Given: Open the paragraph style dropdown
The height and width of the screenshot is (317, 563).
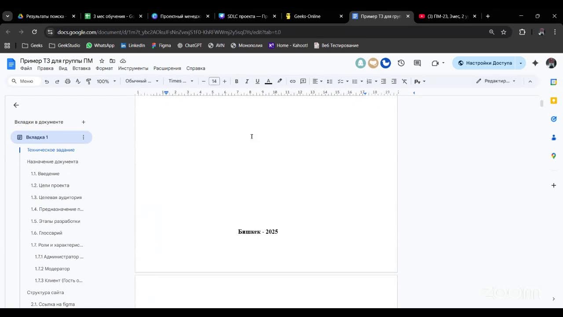Looking at the screenshot, I should [142, 81].
